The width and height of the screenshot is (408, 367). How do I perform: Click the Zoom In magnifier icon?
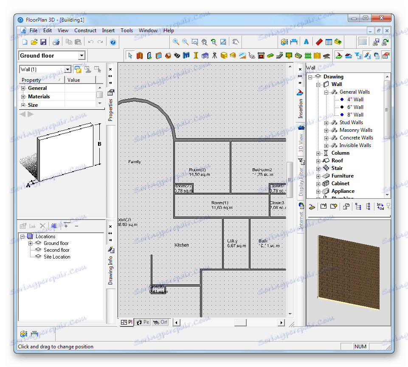coord(176,42)
